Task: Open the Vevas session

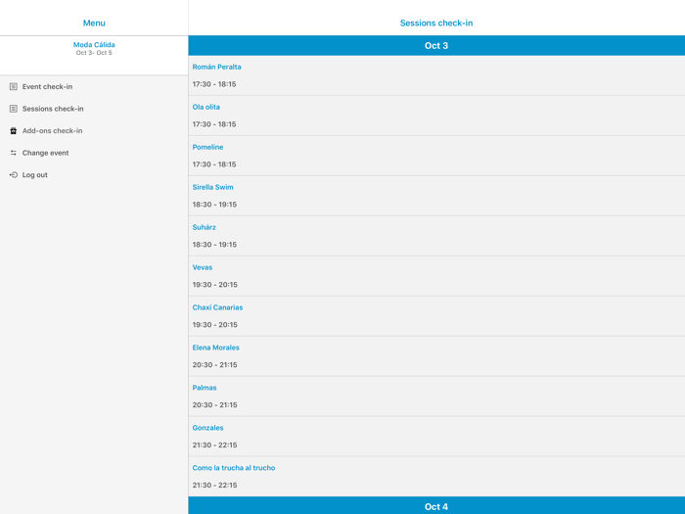Action: (x=436, y=276)
